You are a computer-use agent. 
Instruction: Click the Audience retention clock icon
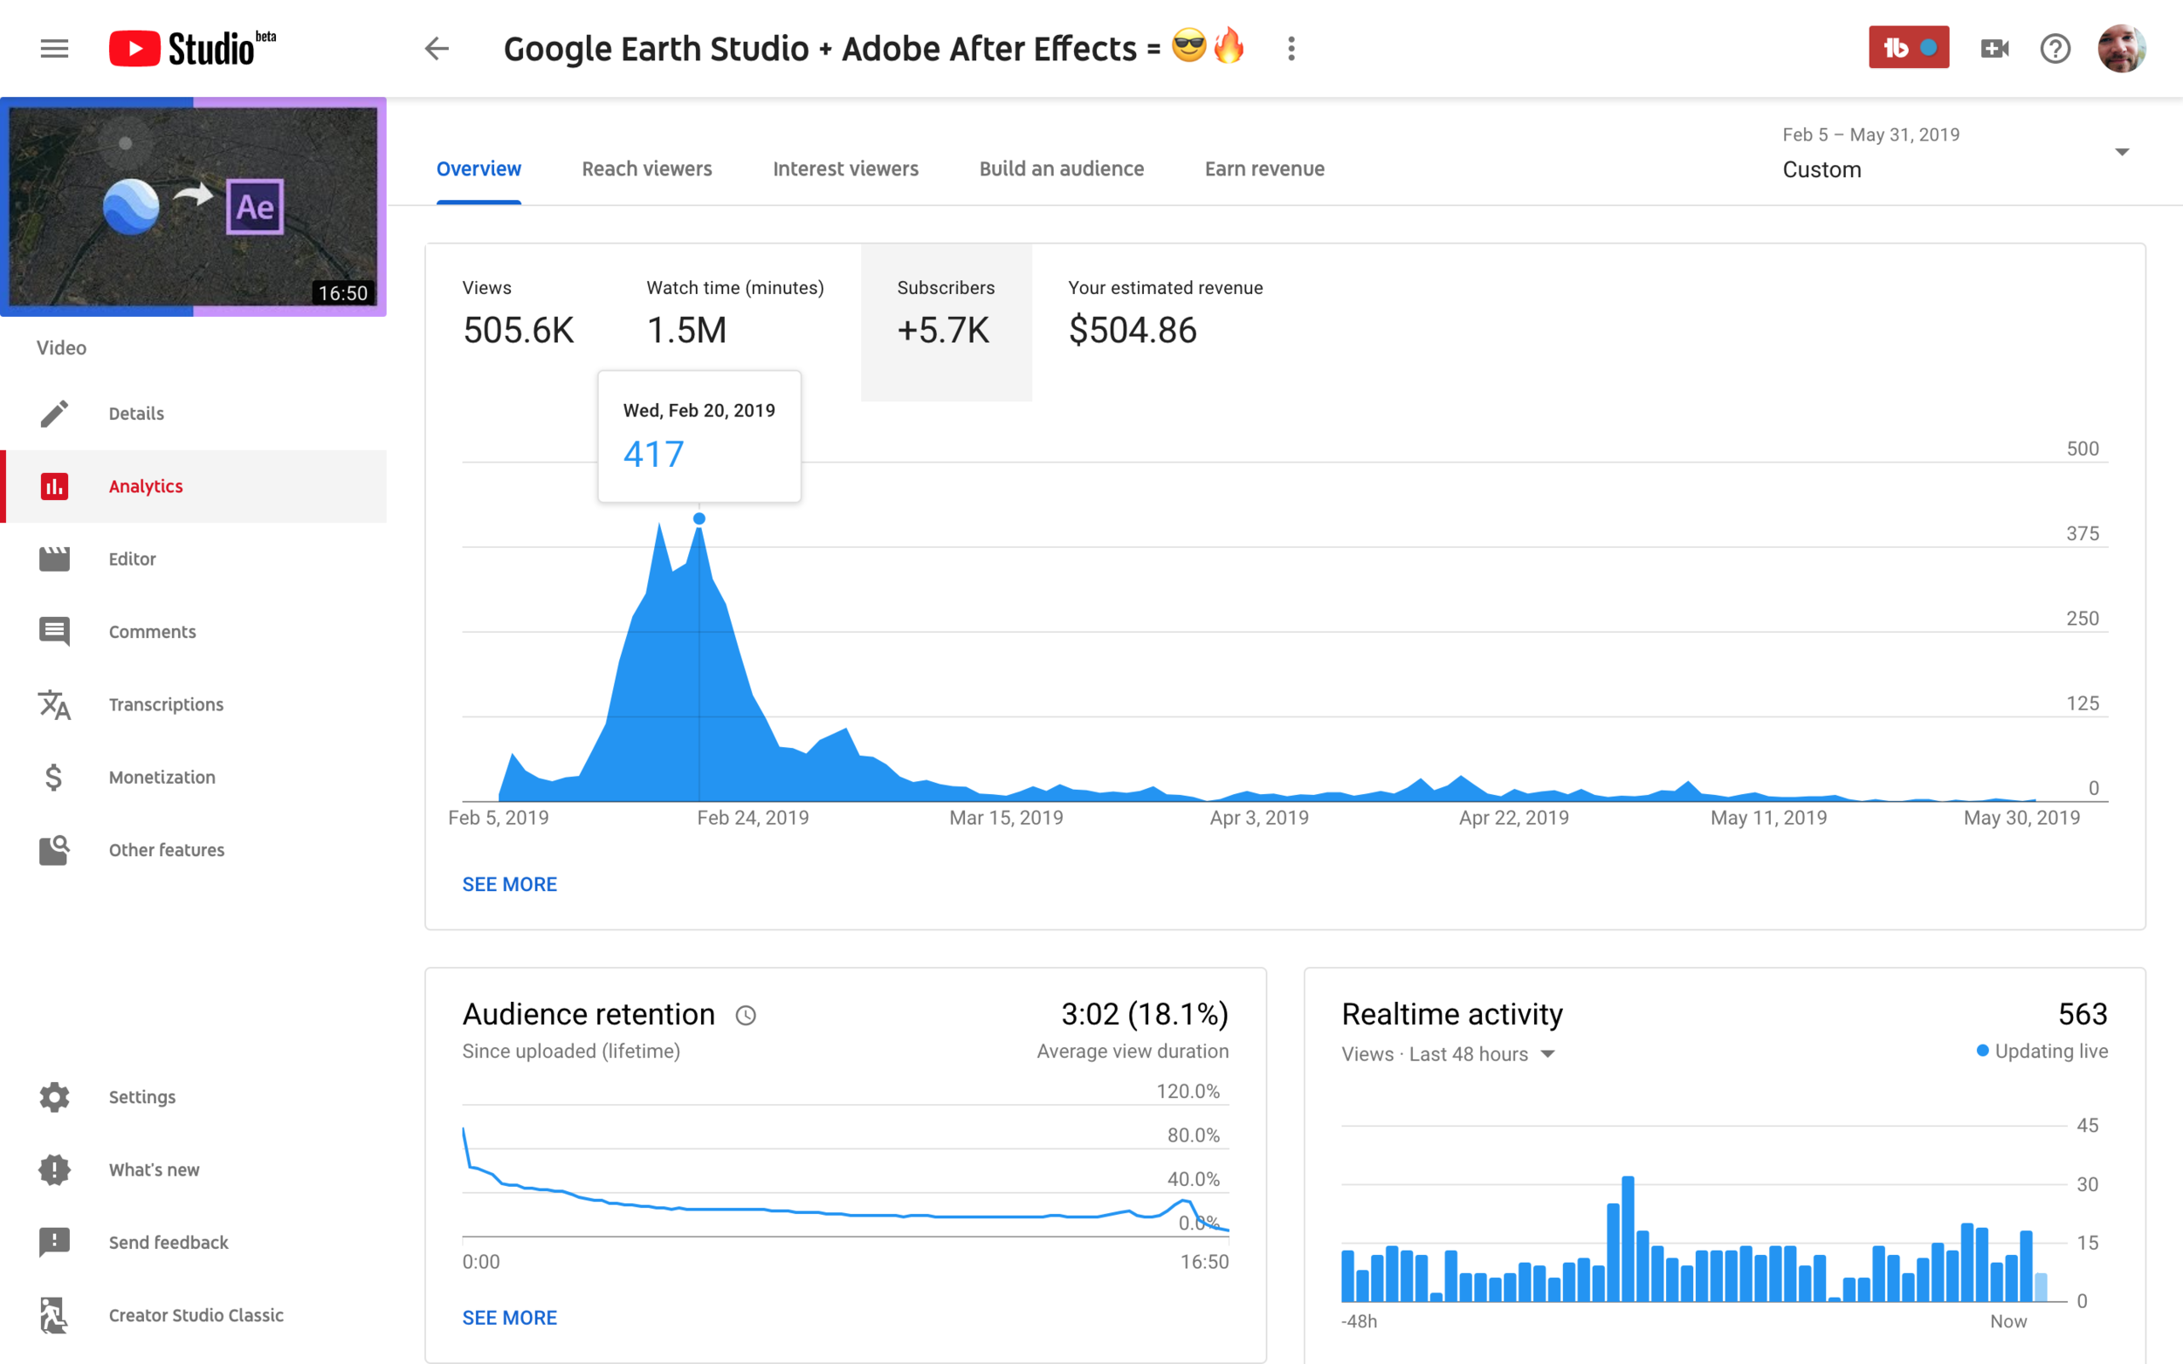tap(746, 1016)
